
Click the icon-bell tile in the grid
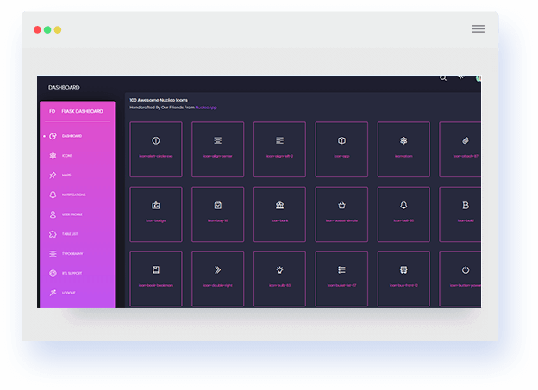403,214
